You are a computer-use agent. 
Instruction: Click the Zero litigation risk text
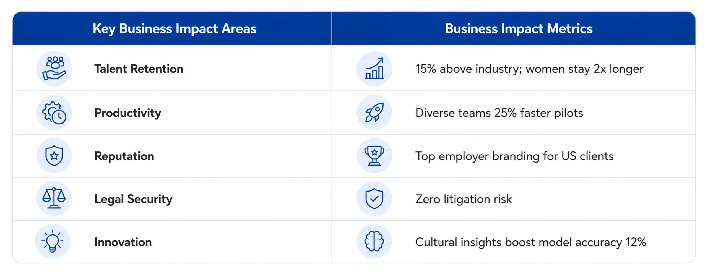[x=464, y=199]
